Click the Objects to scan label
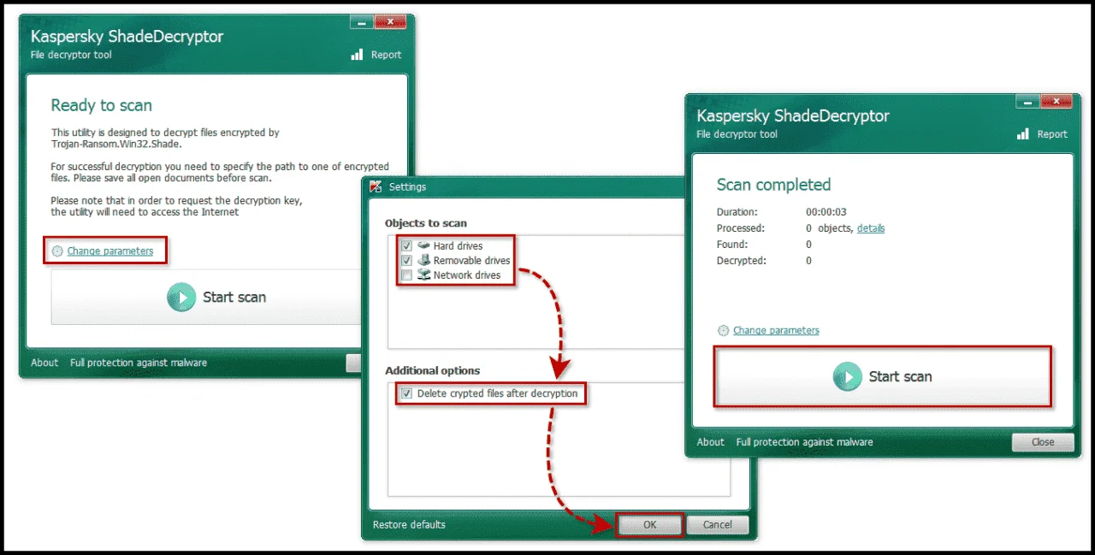 coord(426,223)
